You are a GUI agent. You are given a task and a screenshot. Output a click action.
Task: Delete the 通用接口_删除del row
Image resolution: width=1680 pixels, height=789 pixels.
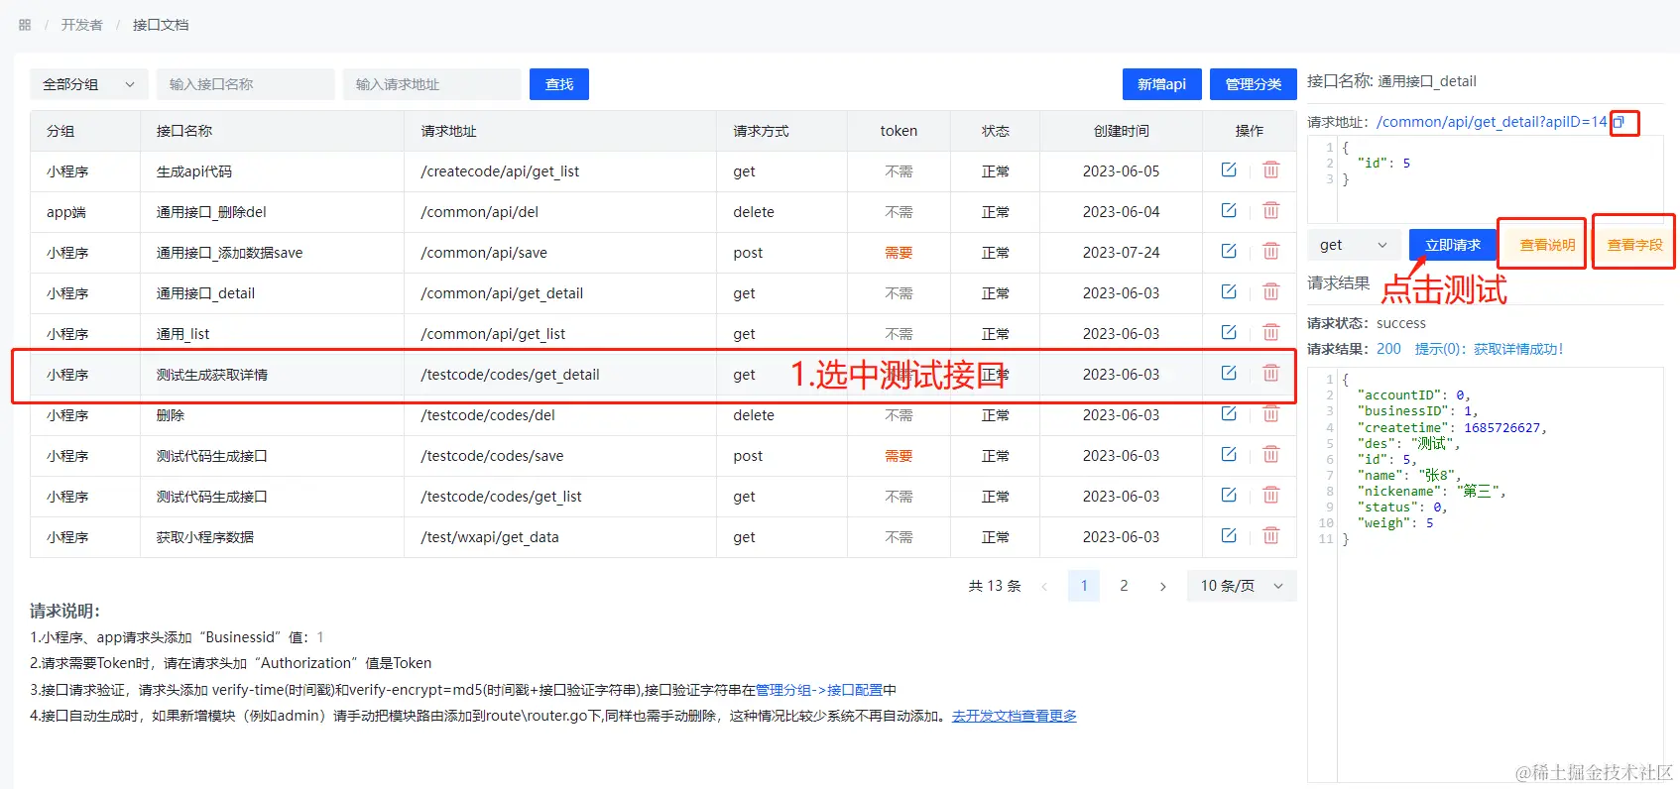pos(1270,210)
